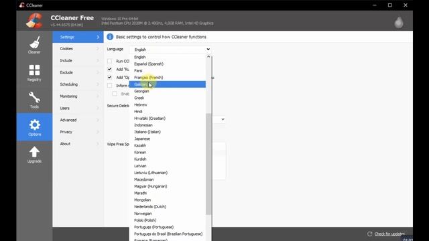The height and width of the screenshot is (241, 429).
Task: Click the pear icon in header
Action: click(x=399, y=22)
